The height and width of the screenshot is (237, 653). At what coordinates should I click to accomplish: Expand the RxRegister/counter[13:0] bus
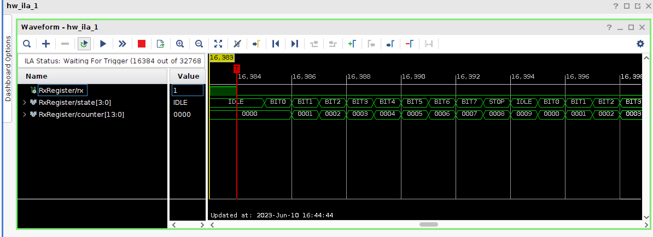coord(25,114)
